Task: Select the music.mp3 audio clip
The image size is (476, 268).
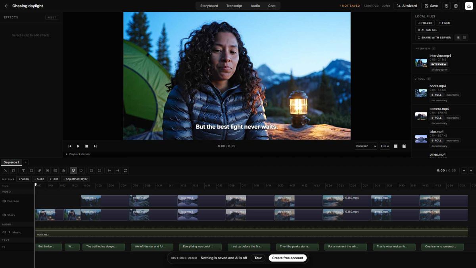Action: pyautogui.click(x=251, y=232)
